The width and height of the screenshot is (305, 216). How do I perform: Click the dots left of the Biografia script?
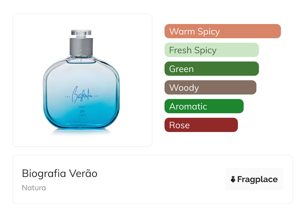(x=67, y=96)
